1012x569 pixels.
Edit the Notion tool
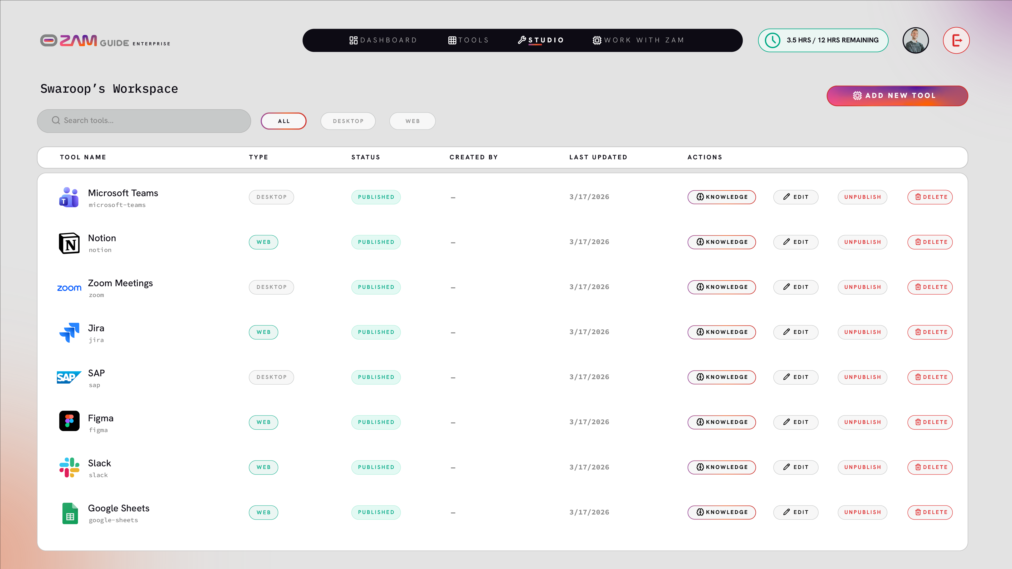pos(795,242)
